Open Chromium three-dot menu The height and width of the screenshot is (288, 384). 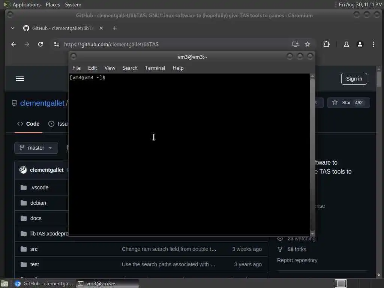coord(373,44)
